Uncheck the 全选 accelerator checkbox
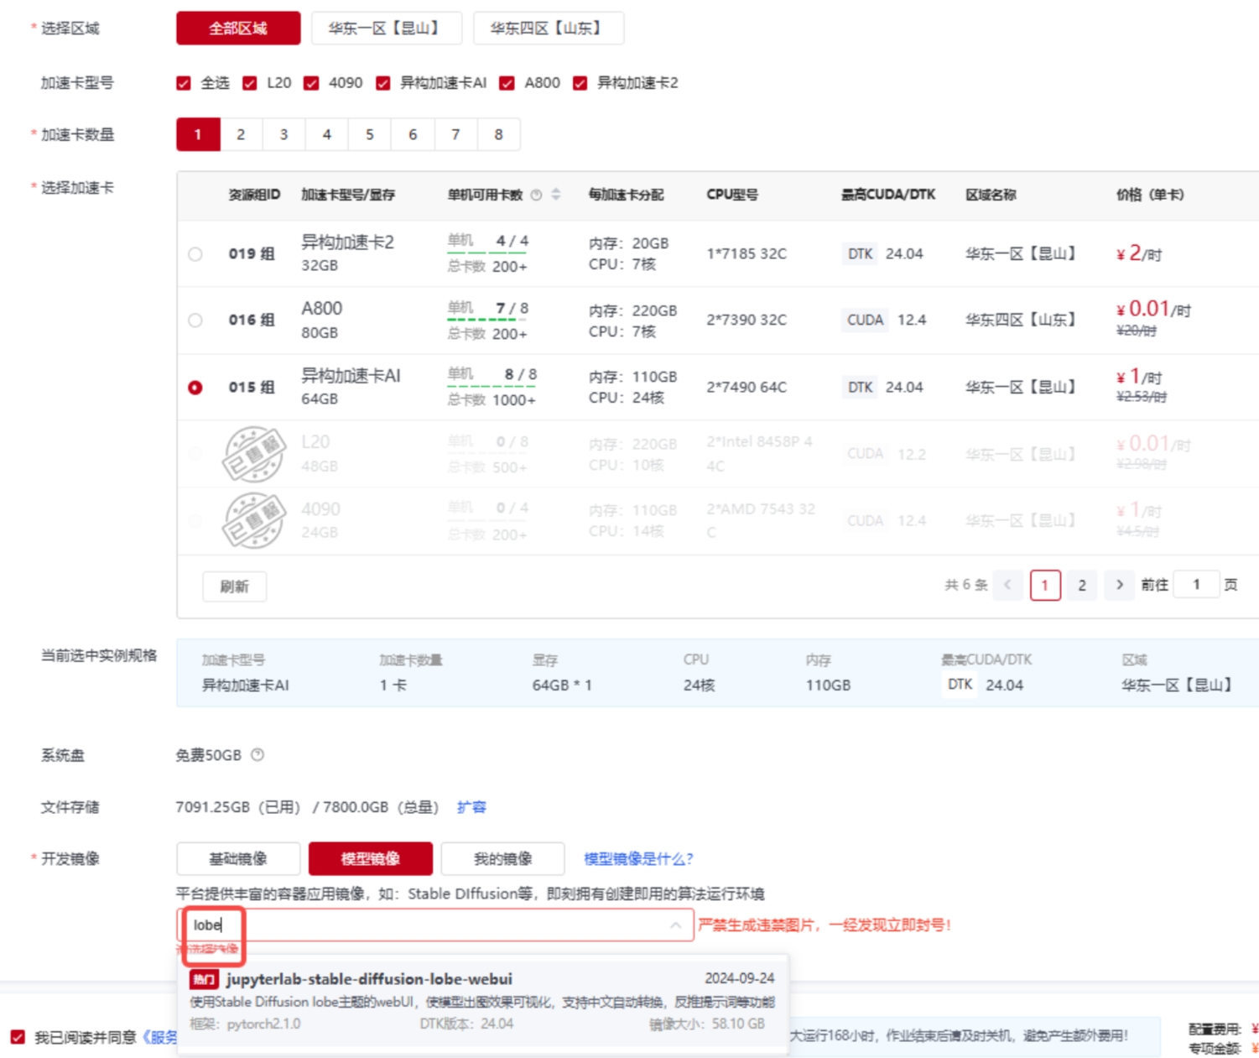 (x=184, y=83)
